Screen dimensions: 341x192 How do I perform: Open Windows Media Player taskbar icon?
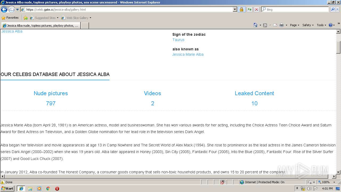[39, 189]
